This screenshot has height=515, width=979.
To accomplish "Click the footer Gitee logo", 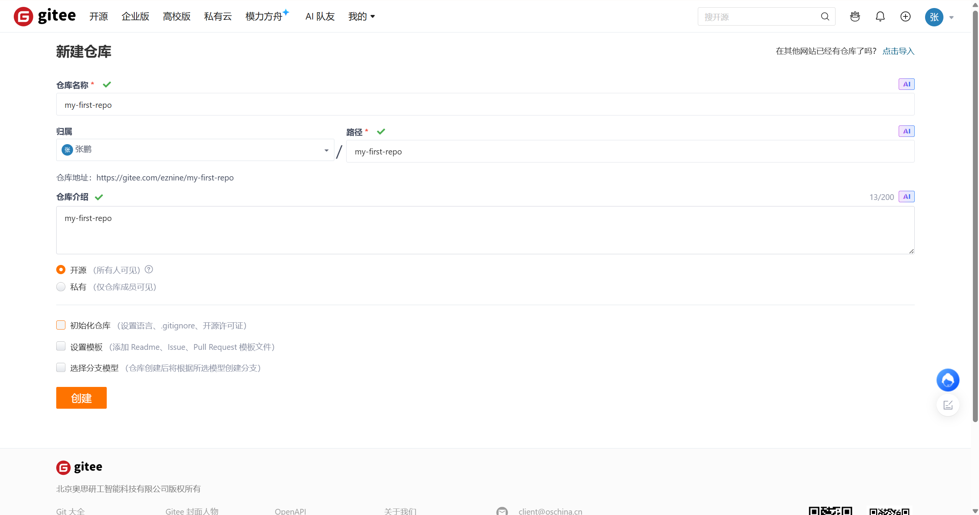I will pos(79,467).
